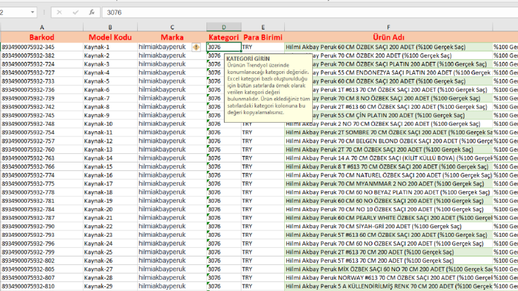This screenshot has height=291, width=518.
Task: Select column C header
Action: click(172, 27)
